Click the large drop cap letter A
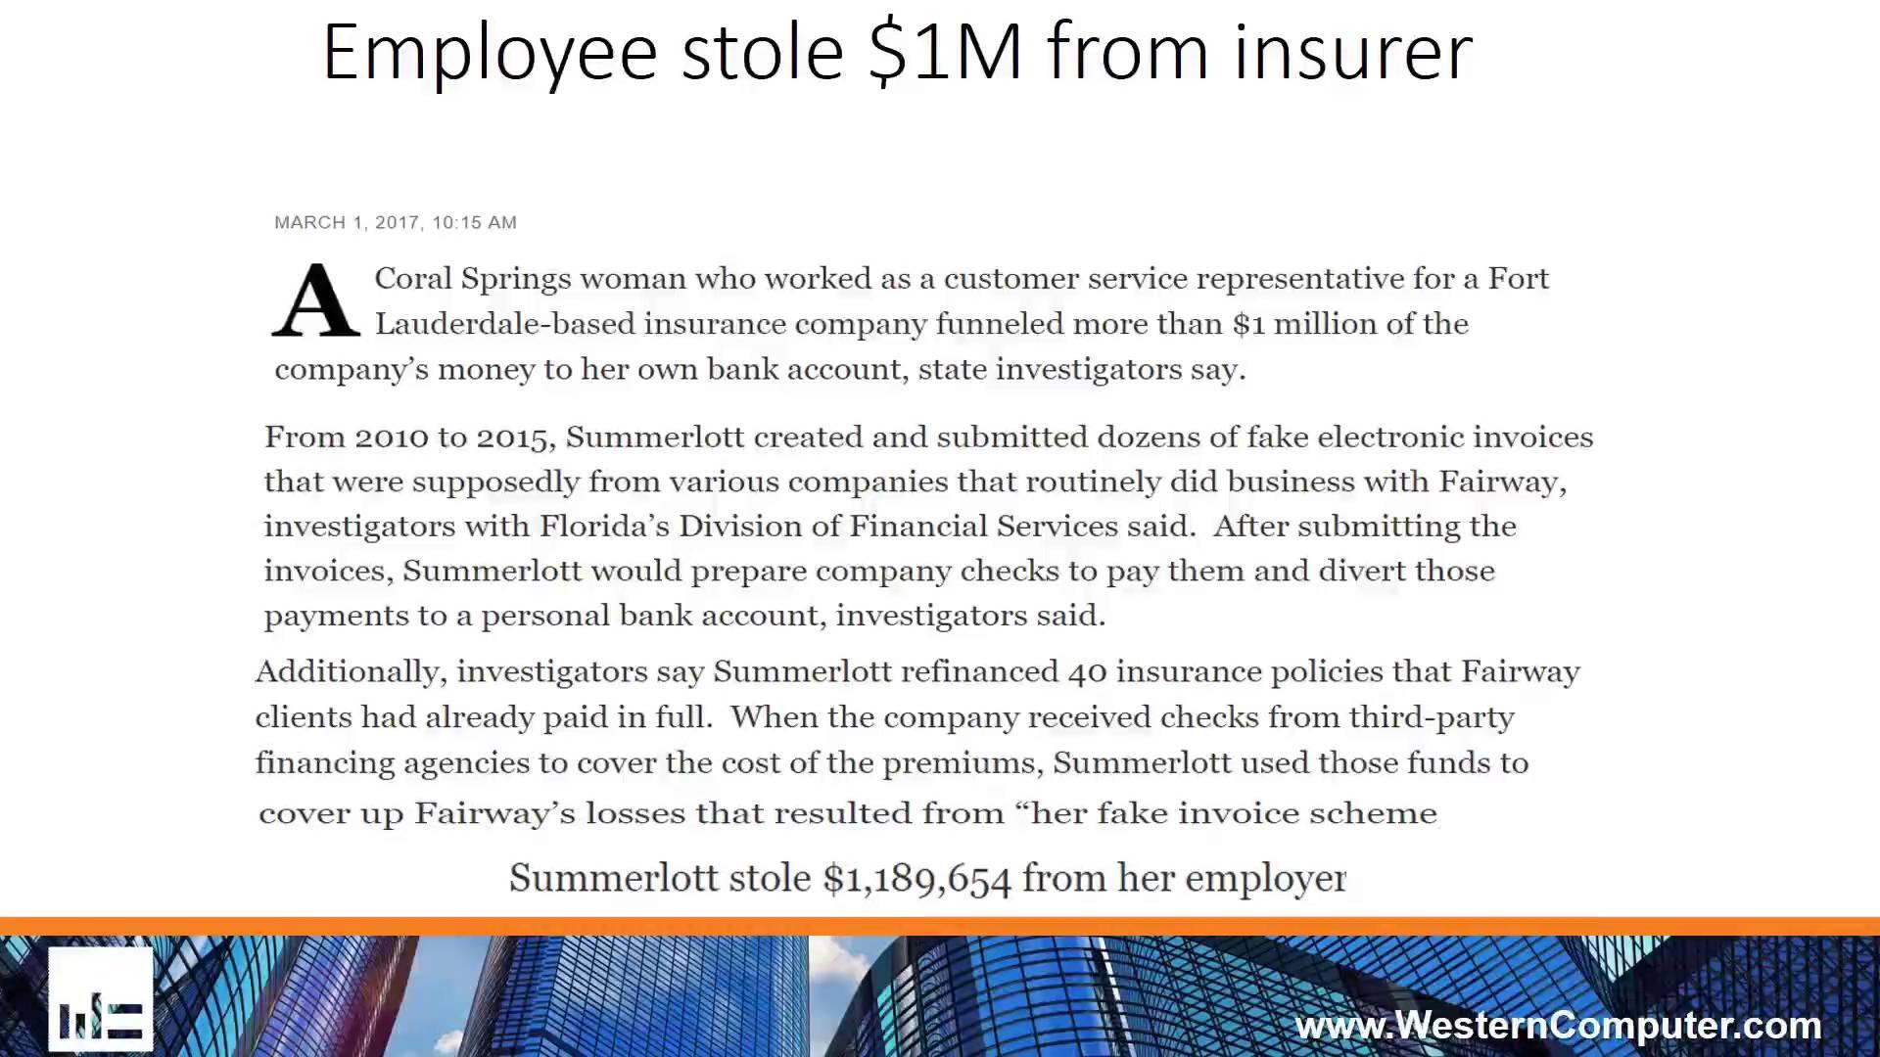This screenshot has height=1057, width=1880. 314,301
